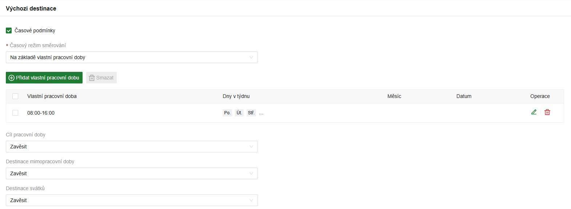Click the red delete trash icon
The height and width of the screenshot is (209, 571).
547,112
